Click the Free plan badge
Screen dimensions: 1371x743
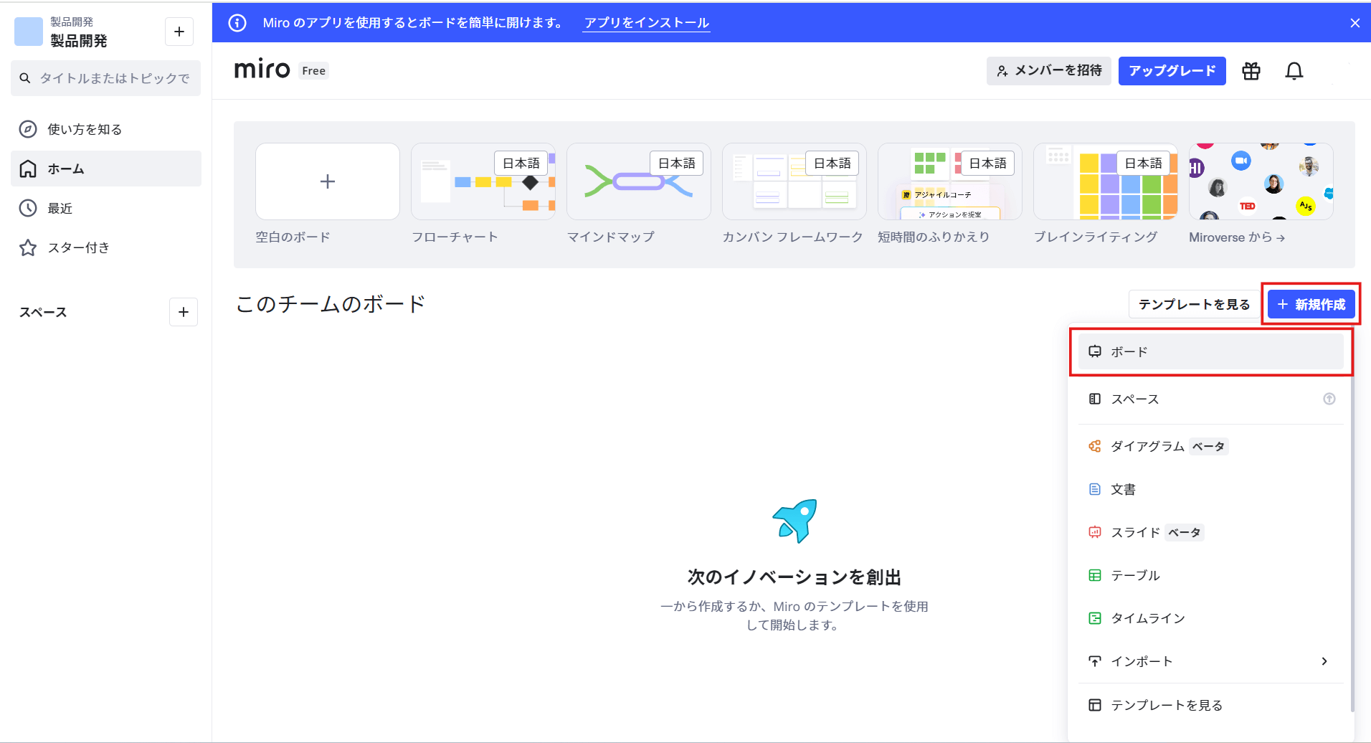(x=314, y=70)
